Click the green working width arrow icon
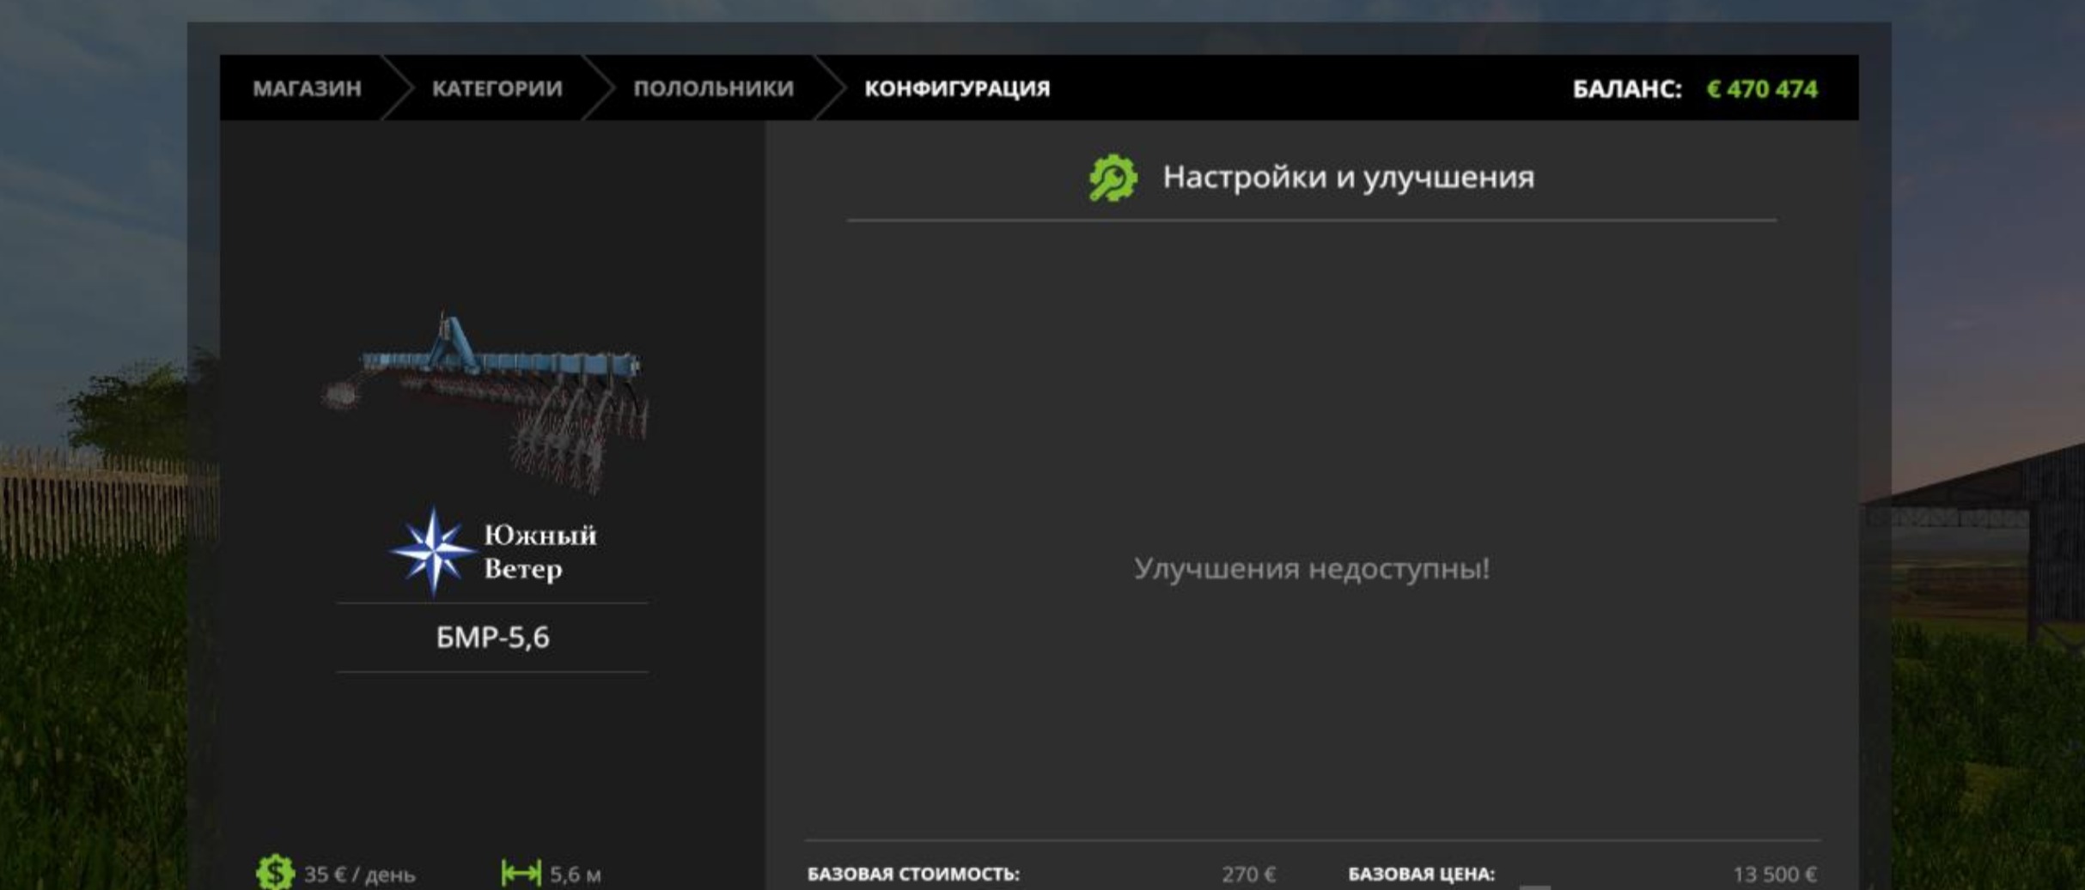Image resolution: width=2085 pixels, height=890 pixels. (x=521, y=873)
